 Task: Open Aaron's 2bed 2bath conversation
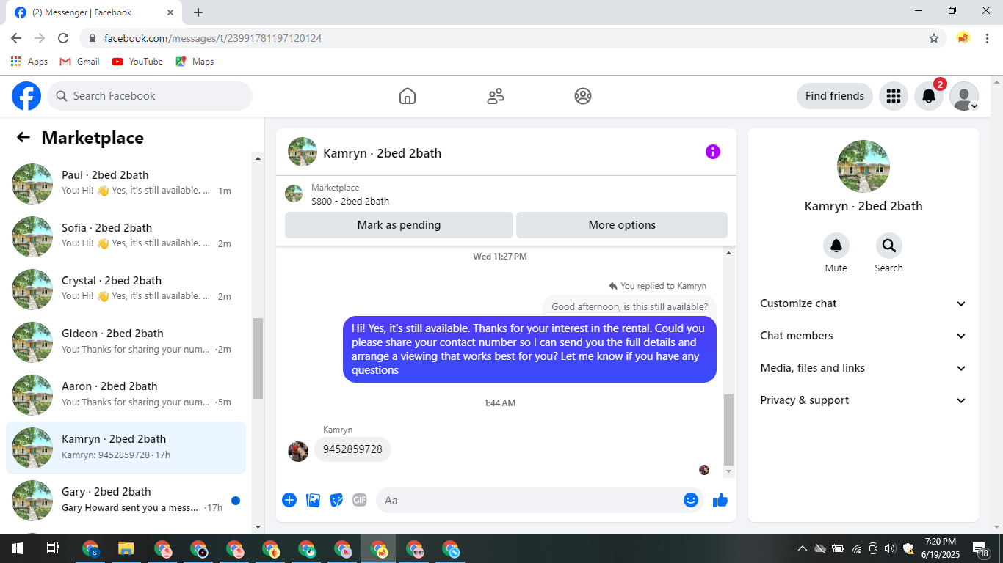[126, 395]
